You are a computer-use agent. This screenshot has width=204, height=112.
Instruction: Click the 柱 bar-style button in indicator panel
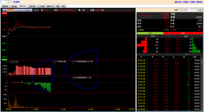click(17, 62)
